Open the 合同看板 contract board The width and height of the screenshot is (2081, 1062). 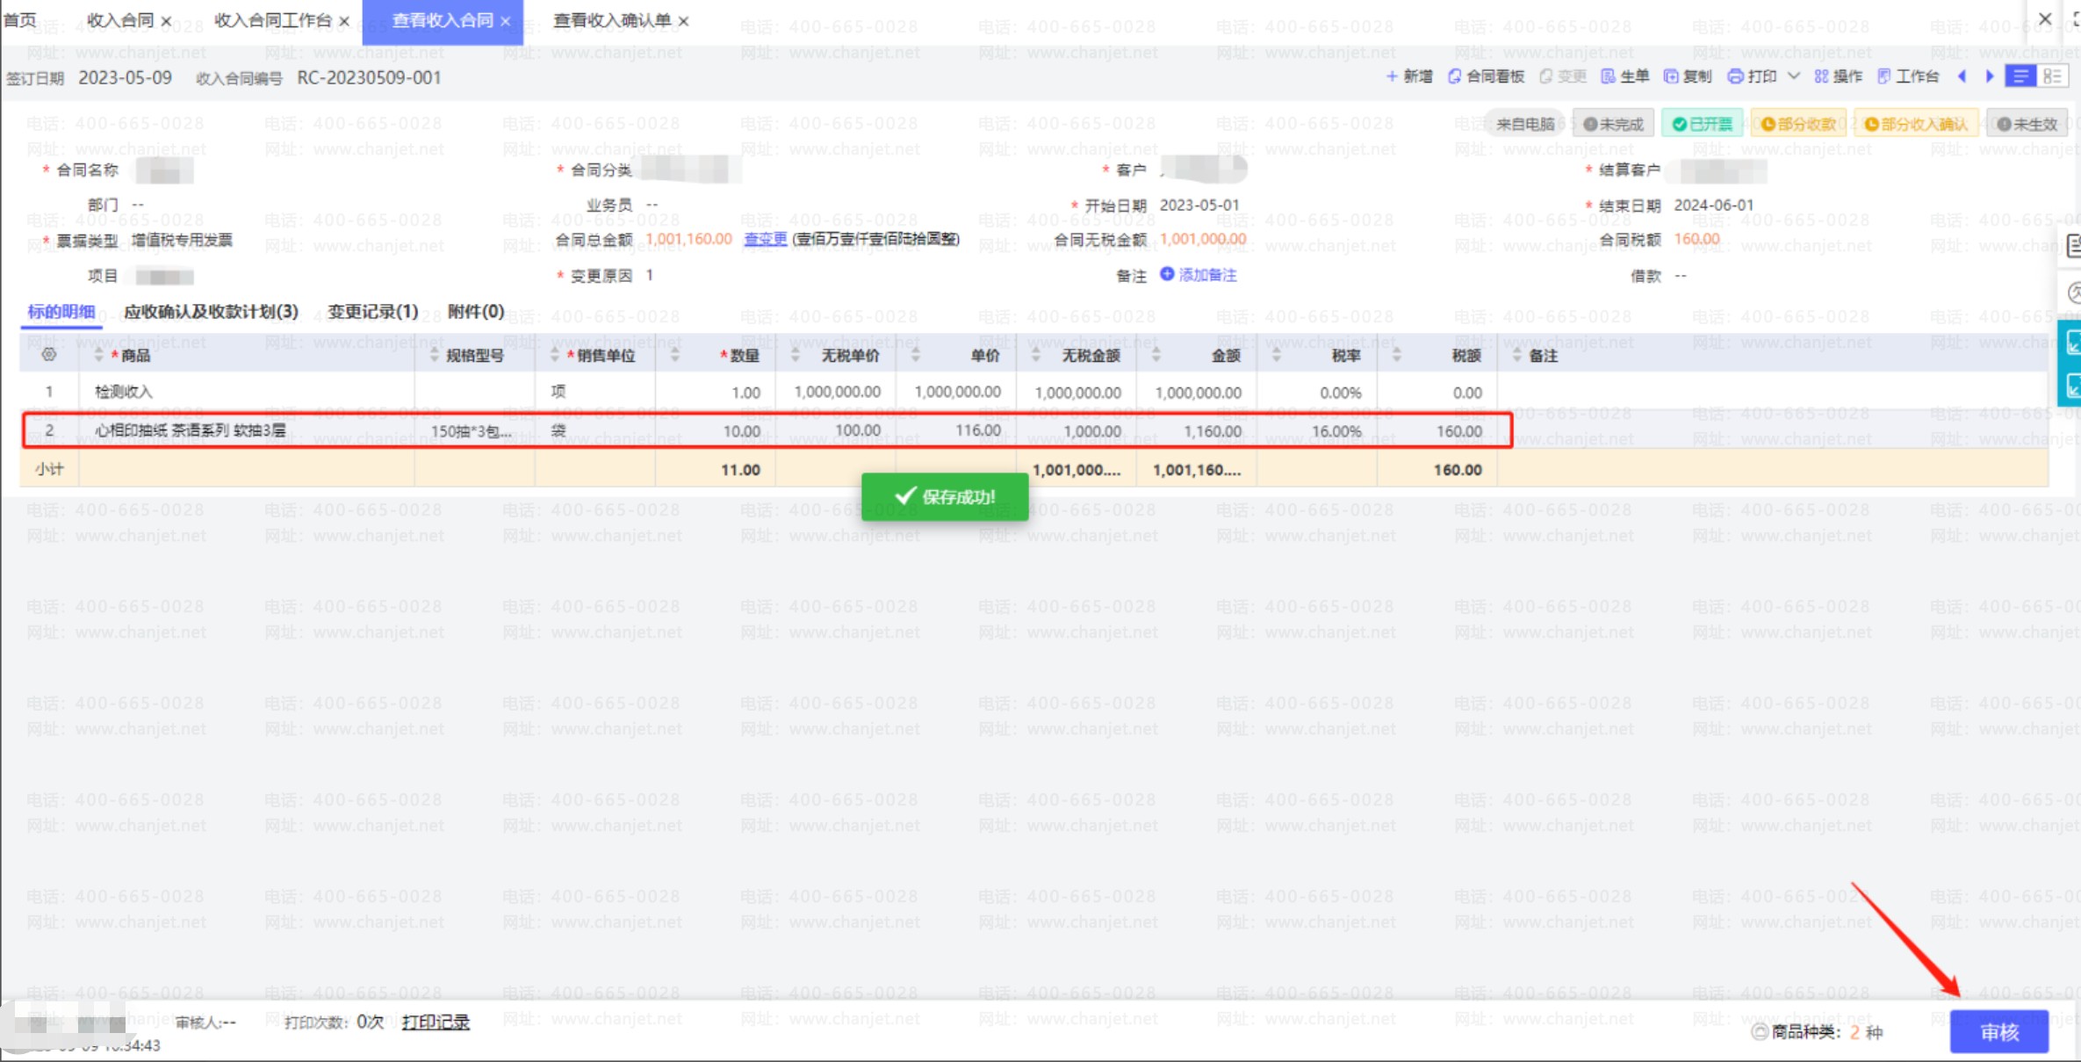click(1486, 76)
